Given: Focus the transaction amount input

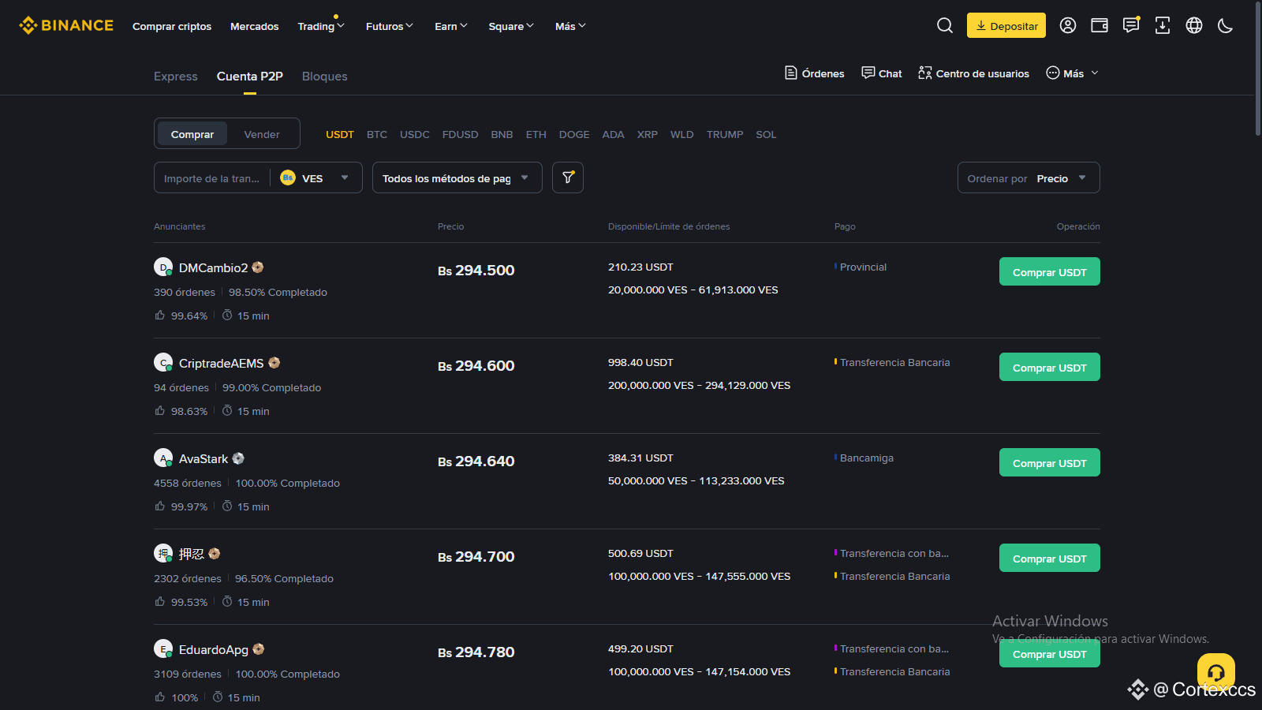Looking at the screenshot, I should pos(211,178).
